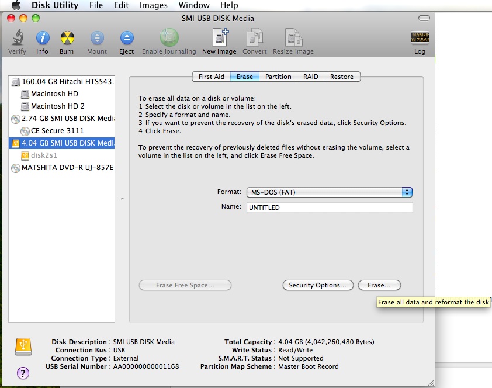
Task: Click the Partition Map Scheme value Master Boot Record
Action: point(309,366)
